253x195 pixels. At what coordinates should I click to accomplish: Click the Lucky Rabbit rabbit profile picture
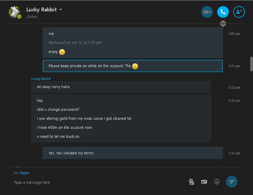click(15, 12)
